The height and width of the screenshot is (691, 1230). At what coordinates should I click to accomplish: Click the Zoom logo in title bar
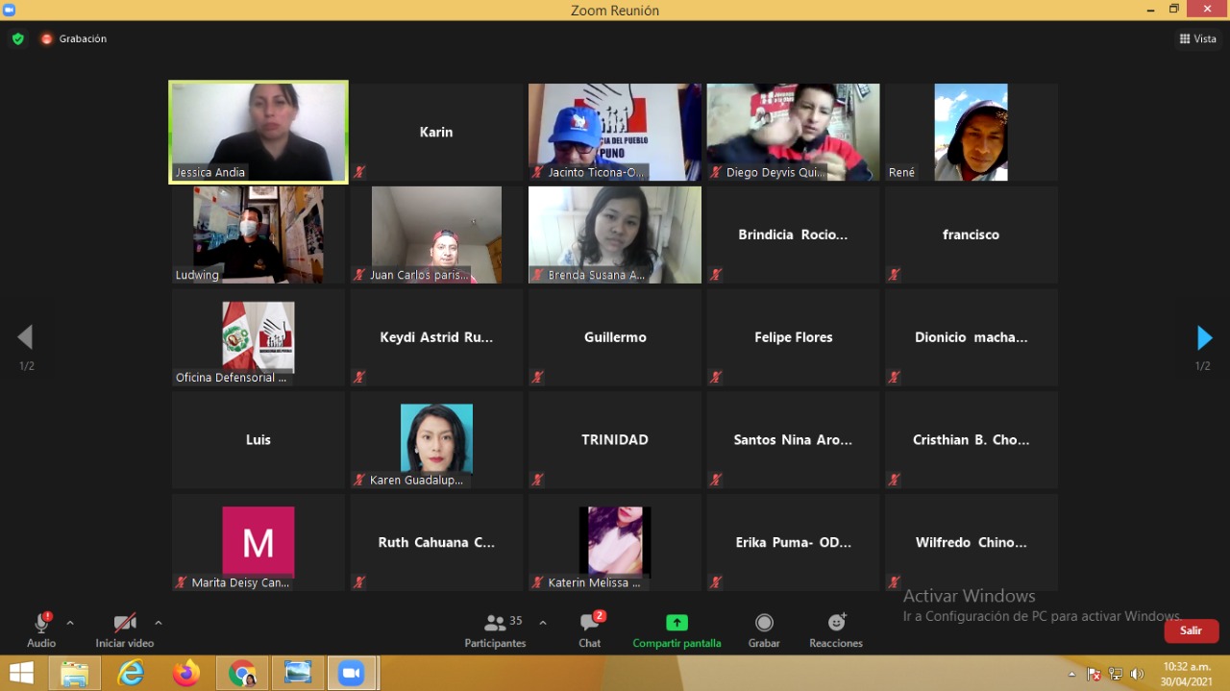[x=9, y=10]
